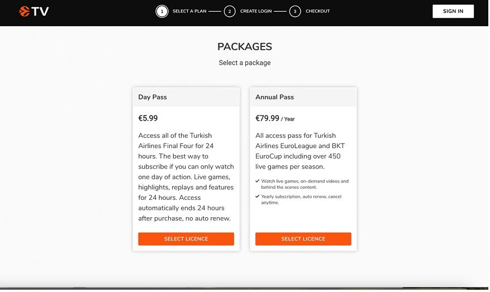Click the Sign In button
The height and width of the screenshot is (292, 490).
tap(453, 11)
